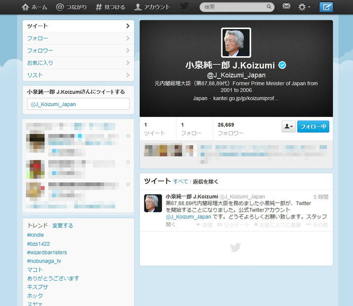The width and height of the screenshot is (353, 306).
Task: Show すべて tweets filter
Action: tap(180, 182)
